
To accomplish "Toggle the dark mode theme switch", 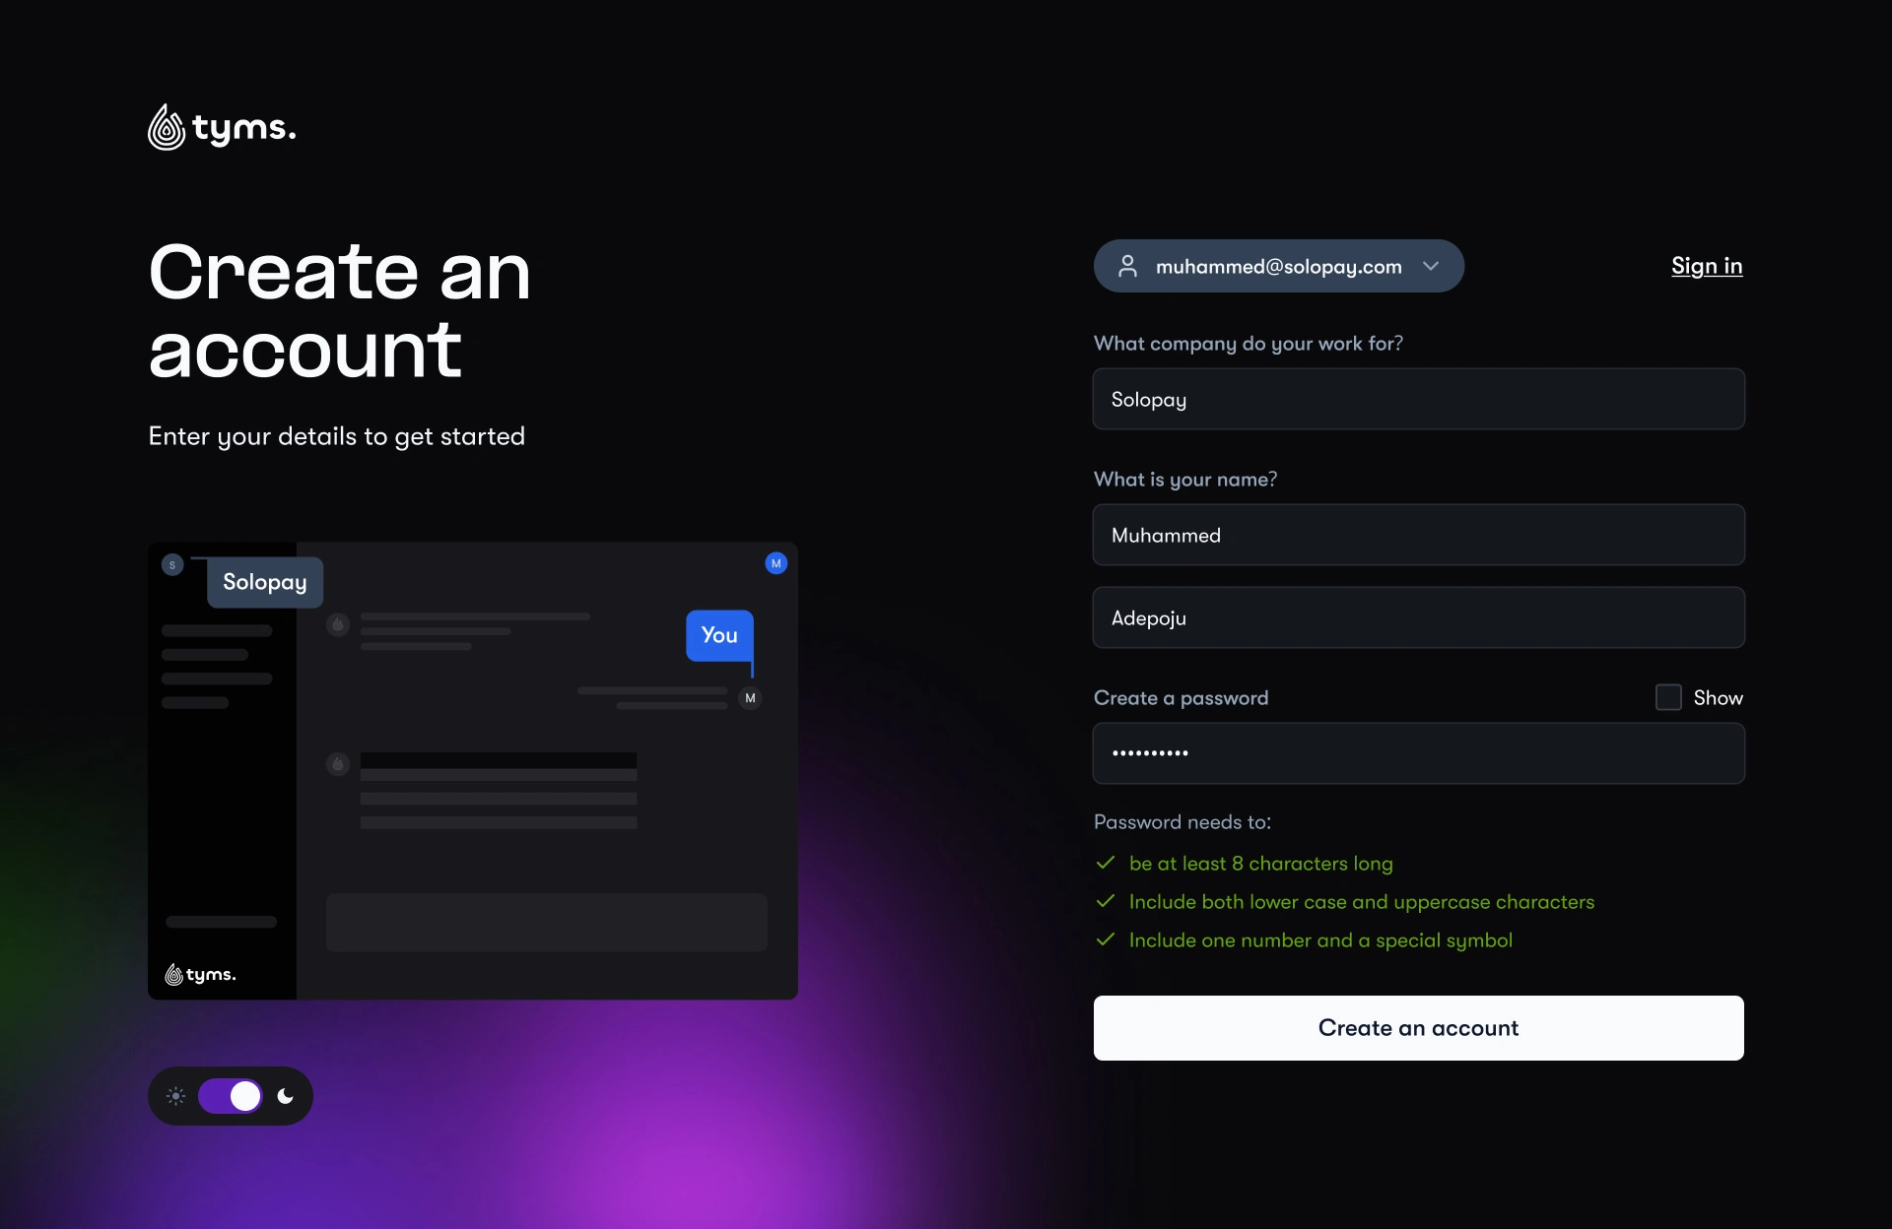I will pyautogui.click(x=231, y=1096).
